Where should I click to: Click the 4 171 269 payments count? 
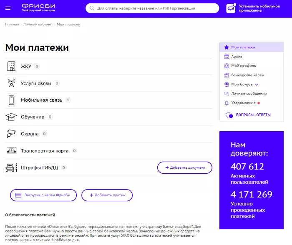pos(252,195)
